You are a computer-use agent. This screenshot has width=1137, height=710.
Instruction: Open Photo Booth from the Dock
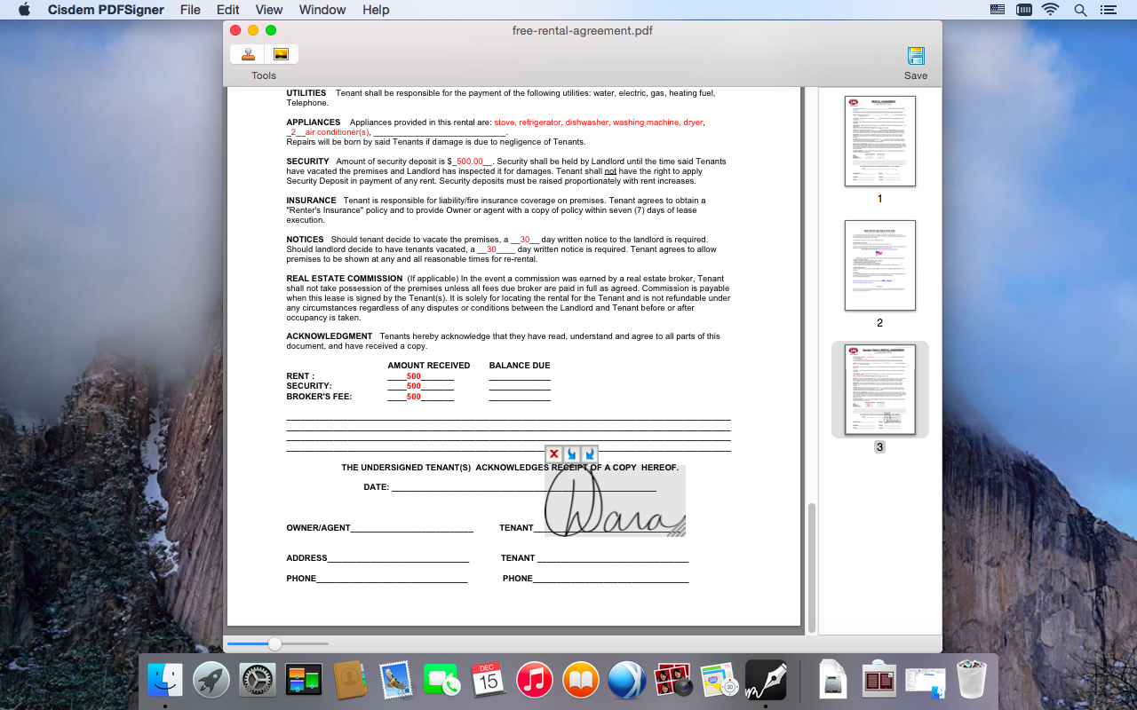tap(673, 681)
